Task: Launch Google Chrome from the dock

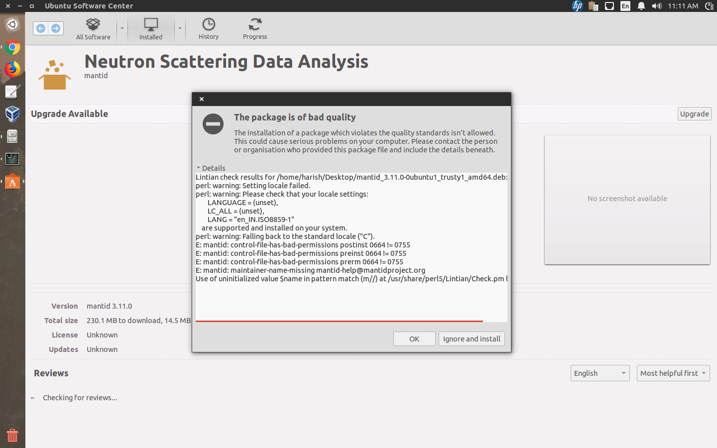Action: (12, 47)
